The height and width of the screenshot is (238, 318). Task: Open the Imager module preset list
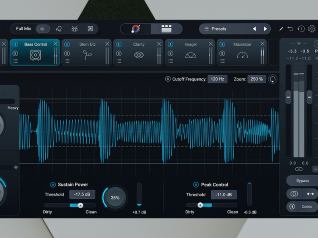171,61
